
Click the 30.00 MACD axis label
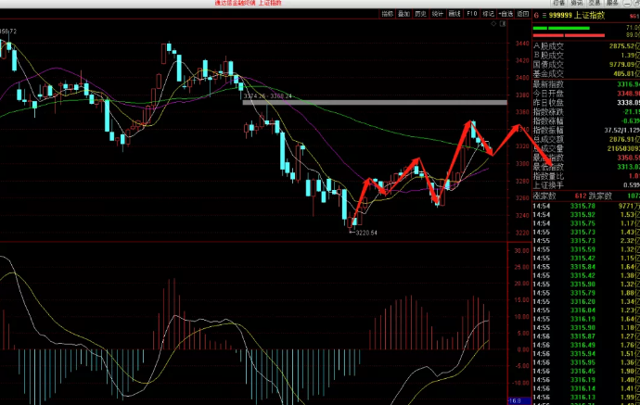pyautogui.click(x=521, y=250)
